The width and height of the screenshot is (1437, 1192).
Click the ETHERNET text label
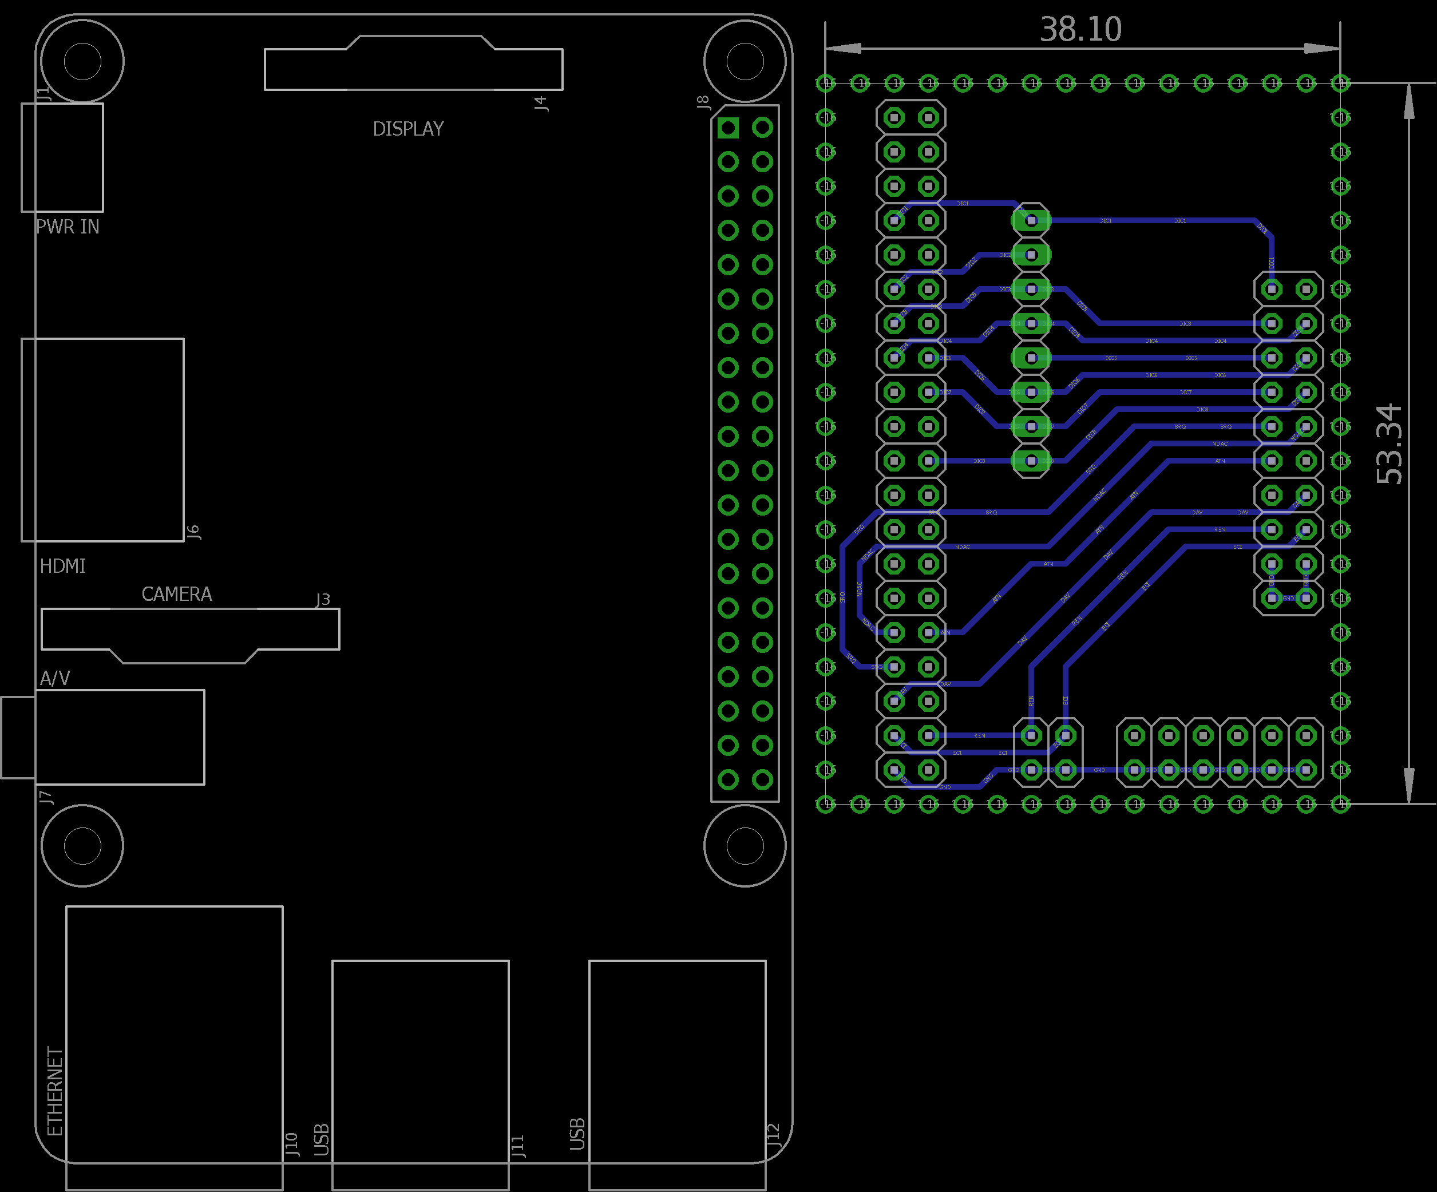pyautogui.click(x=55, y=1091)
